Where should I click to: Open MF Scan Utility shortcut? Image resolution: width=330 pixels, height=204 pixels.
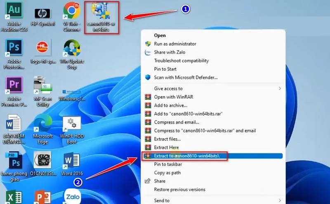click(43, 91)
